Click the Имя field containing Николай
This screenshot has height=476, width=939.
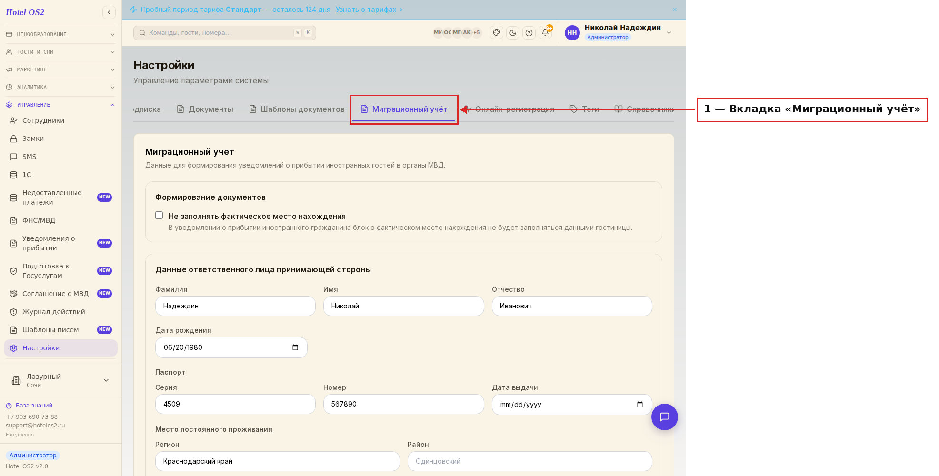coord(404,306)
